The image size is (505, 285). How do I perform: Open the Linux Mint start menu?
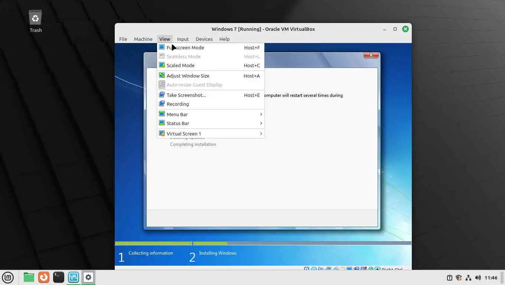pos(8,277)
